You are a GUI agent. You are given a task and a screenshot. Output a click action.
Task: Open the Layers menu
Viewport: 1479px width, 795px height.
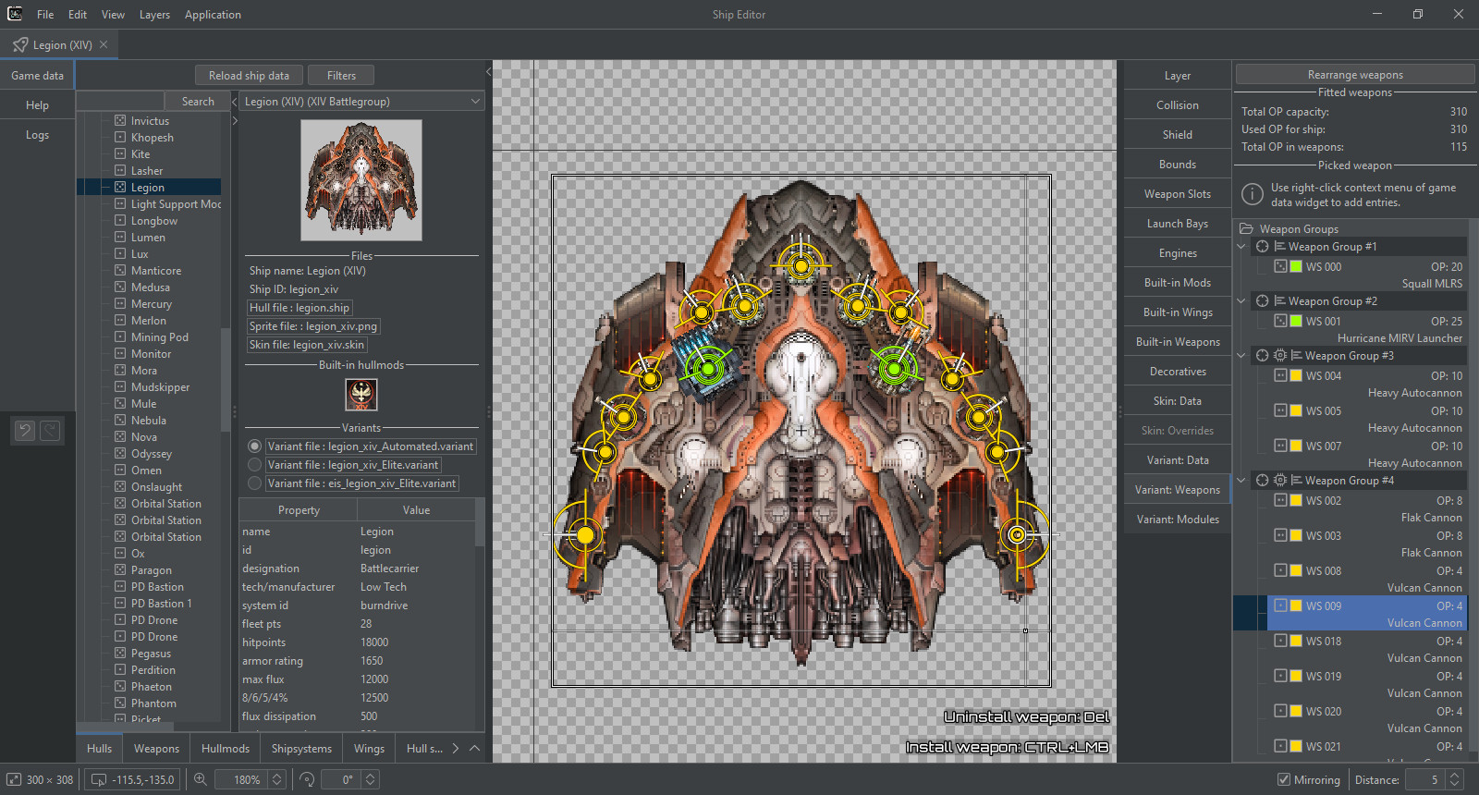click(154, 14)
